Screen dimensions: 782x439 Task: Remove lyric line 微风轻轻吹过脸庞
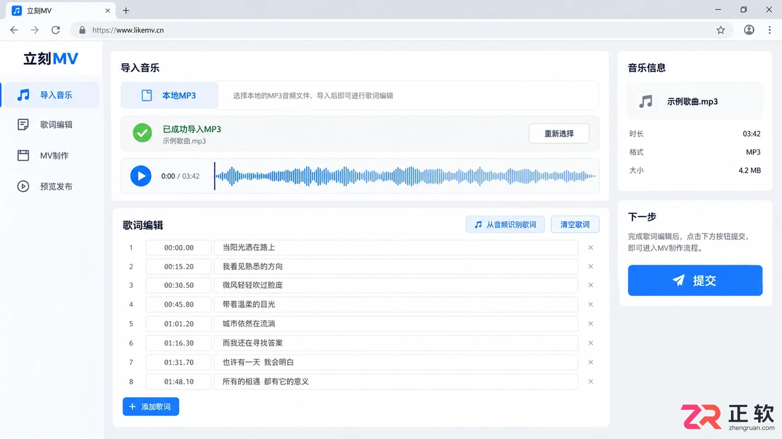coord(591,285)
